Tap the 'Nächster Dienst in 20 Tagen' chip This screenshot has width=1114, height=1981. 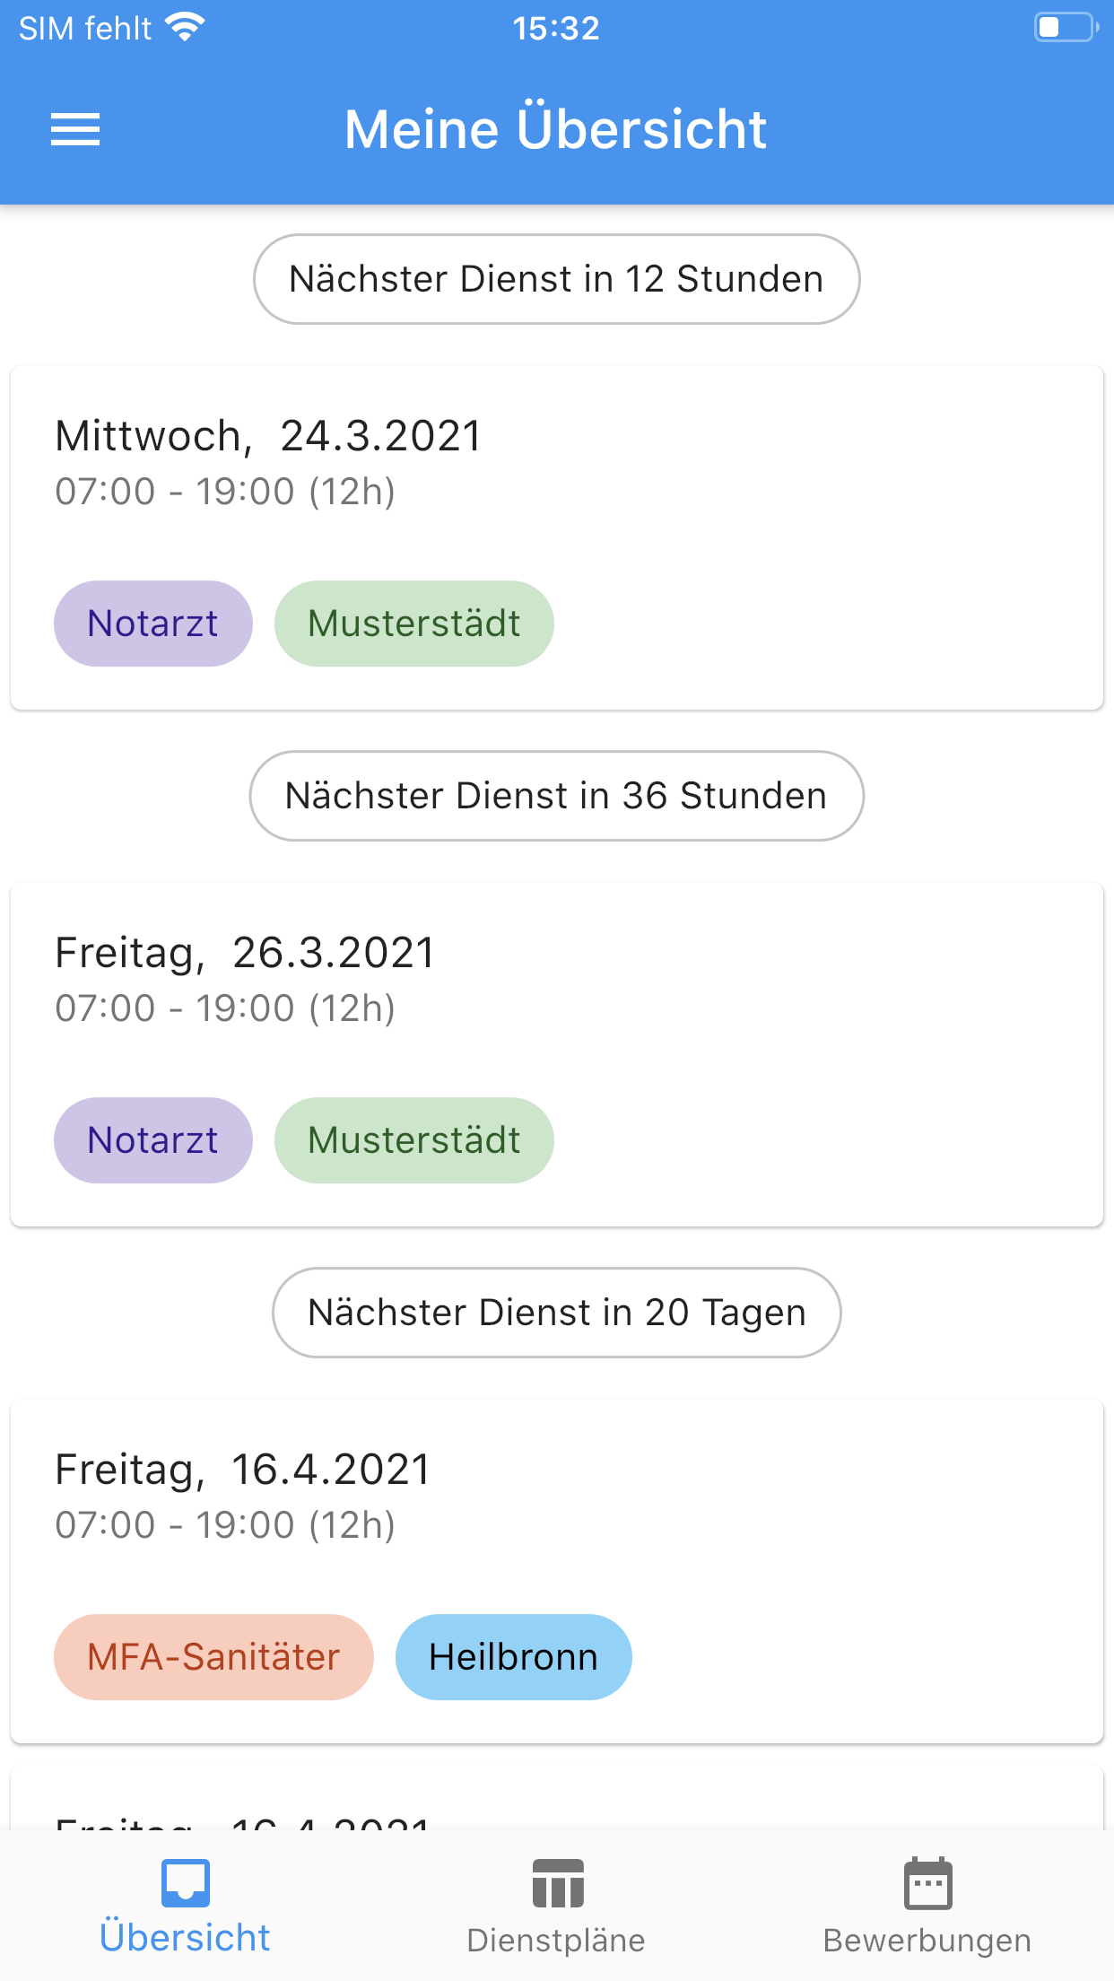pos(557,1313)
